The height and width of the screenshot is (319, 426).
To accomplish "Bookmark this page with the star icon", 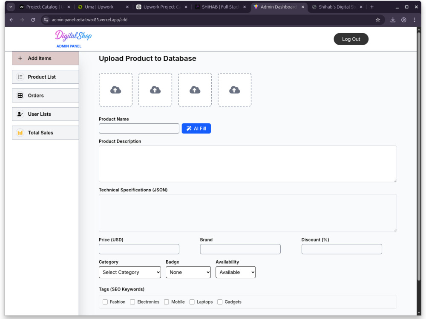I will click(377, 20).
